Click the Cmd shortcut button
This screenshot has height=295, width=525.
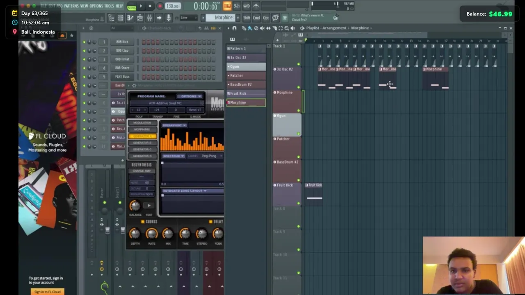pos(256,18)
